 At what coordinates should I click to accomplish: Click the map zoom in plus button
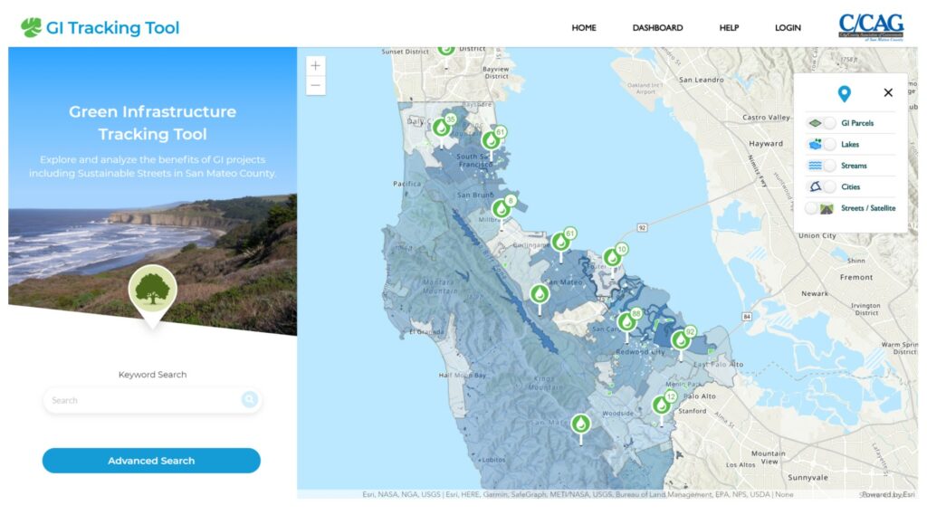(316, 66)
